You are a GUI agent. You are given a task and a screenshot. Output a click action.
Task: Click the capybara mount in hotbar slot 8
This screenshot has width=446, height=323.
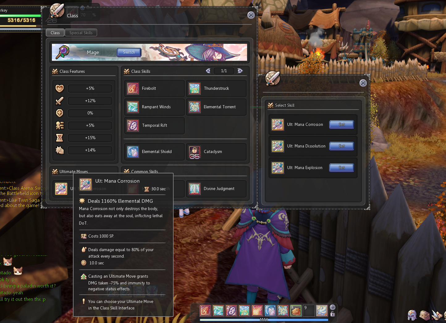tap(296, 311)
